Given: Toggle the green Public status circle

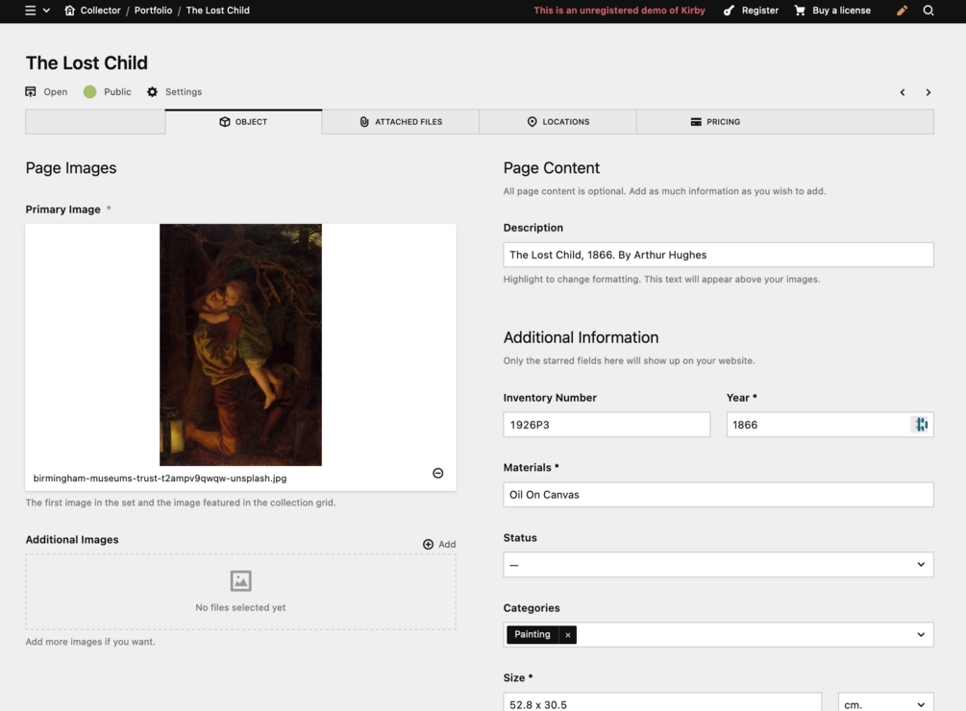Looking at the screenshot, I should point(90,91).
